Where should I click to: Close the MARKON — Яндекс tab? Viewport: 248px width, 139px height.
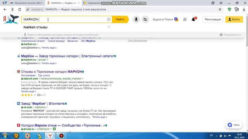pos(79,3)
